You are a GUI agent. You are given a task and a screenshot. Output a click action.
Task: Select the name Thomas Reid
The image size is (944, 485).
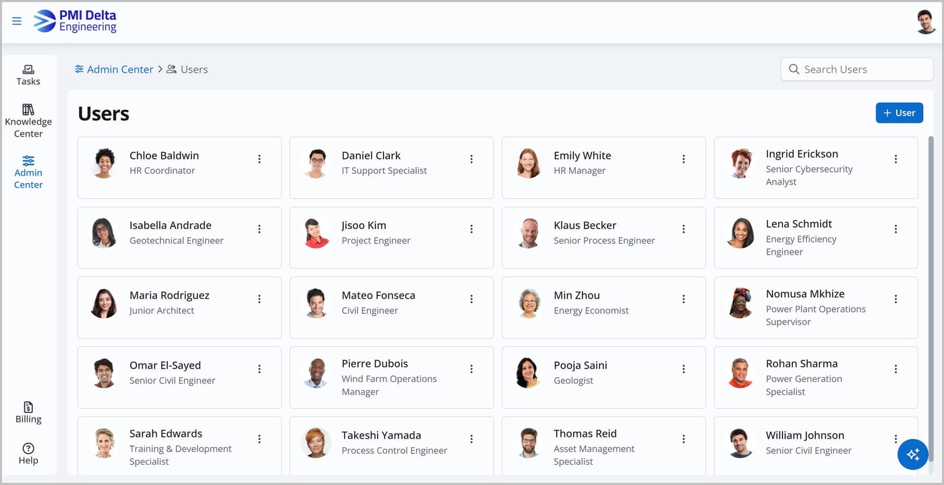click(x=585, y=434)
